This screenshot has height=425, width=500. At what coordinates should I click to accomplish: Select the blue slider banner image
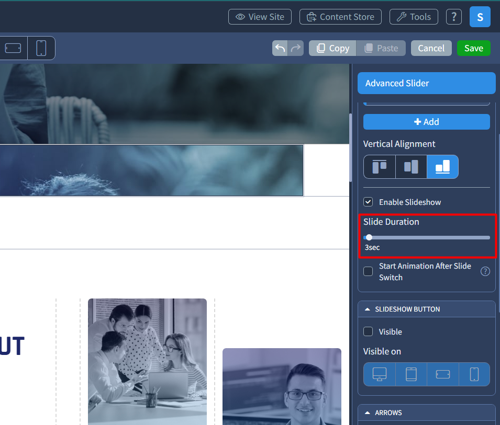point(151,170)
